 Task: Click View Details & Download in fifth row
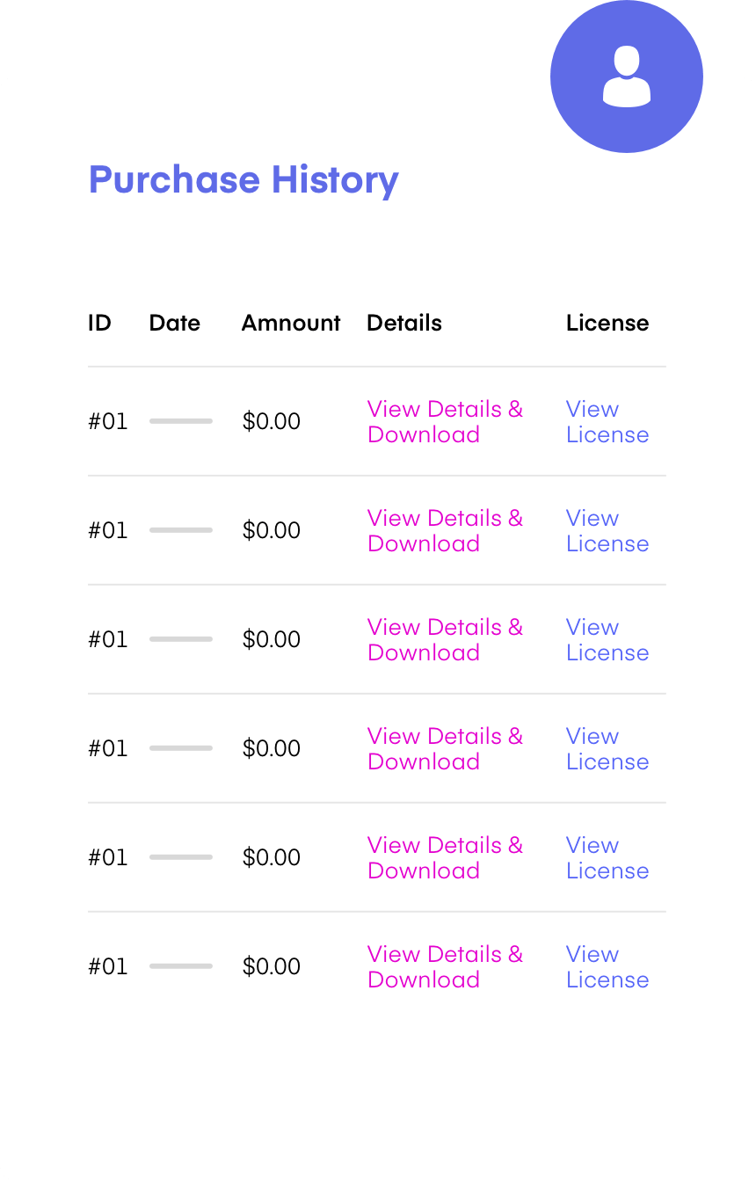445,858
